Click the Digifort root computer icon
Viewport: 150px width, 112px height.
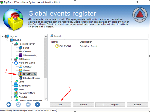(x=7, y=36)
